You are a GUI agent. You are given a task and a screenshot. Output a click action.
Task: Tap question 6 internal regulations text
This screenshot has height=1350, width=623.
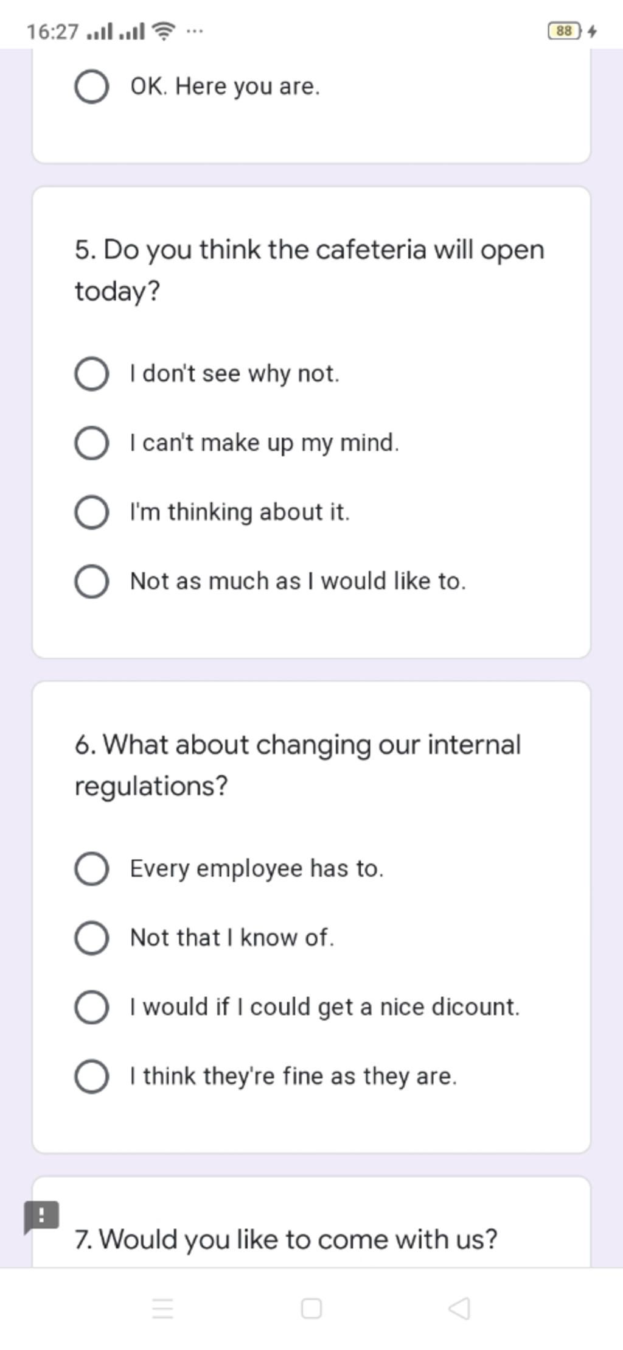(298, 765)
